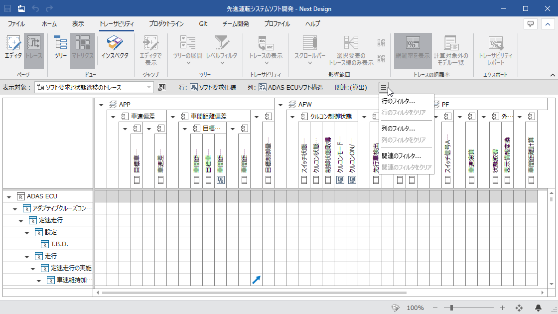This screenshot has width=558, height=314.
Task: Open the チーム開発 ribbon tab
Action: [236, 24]
